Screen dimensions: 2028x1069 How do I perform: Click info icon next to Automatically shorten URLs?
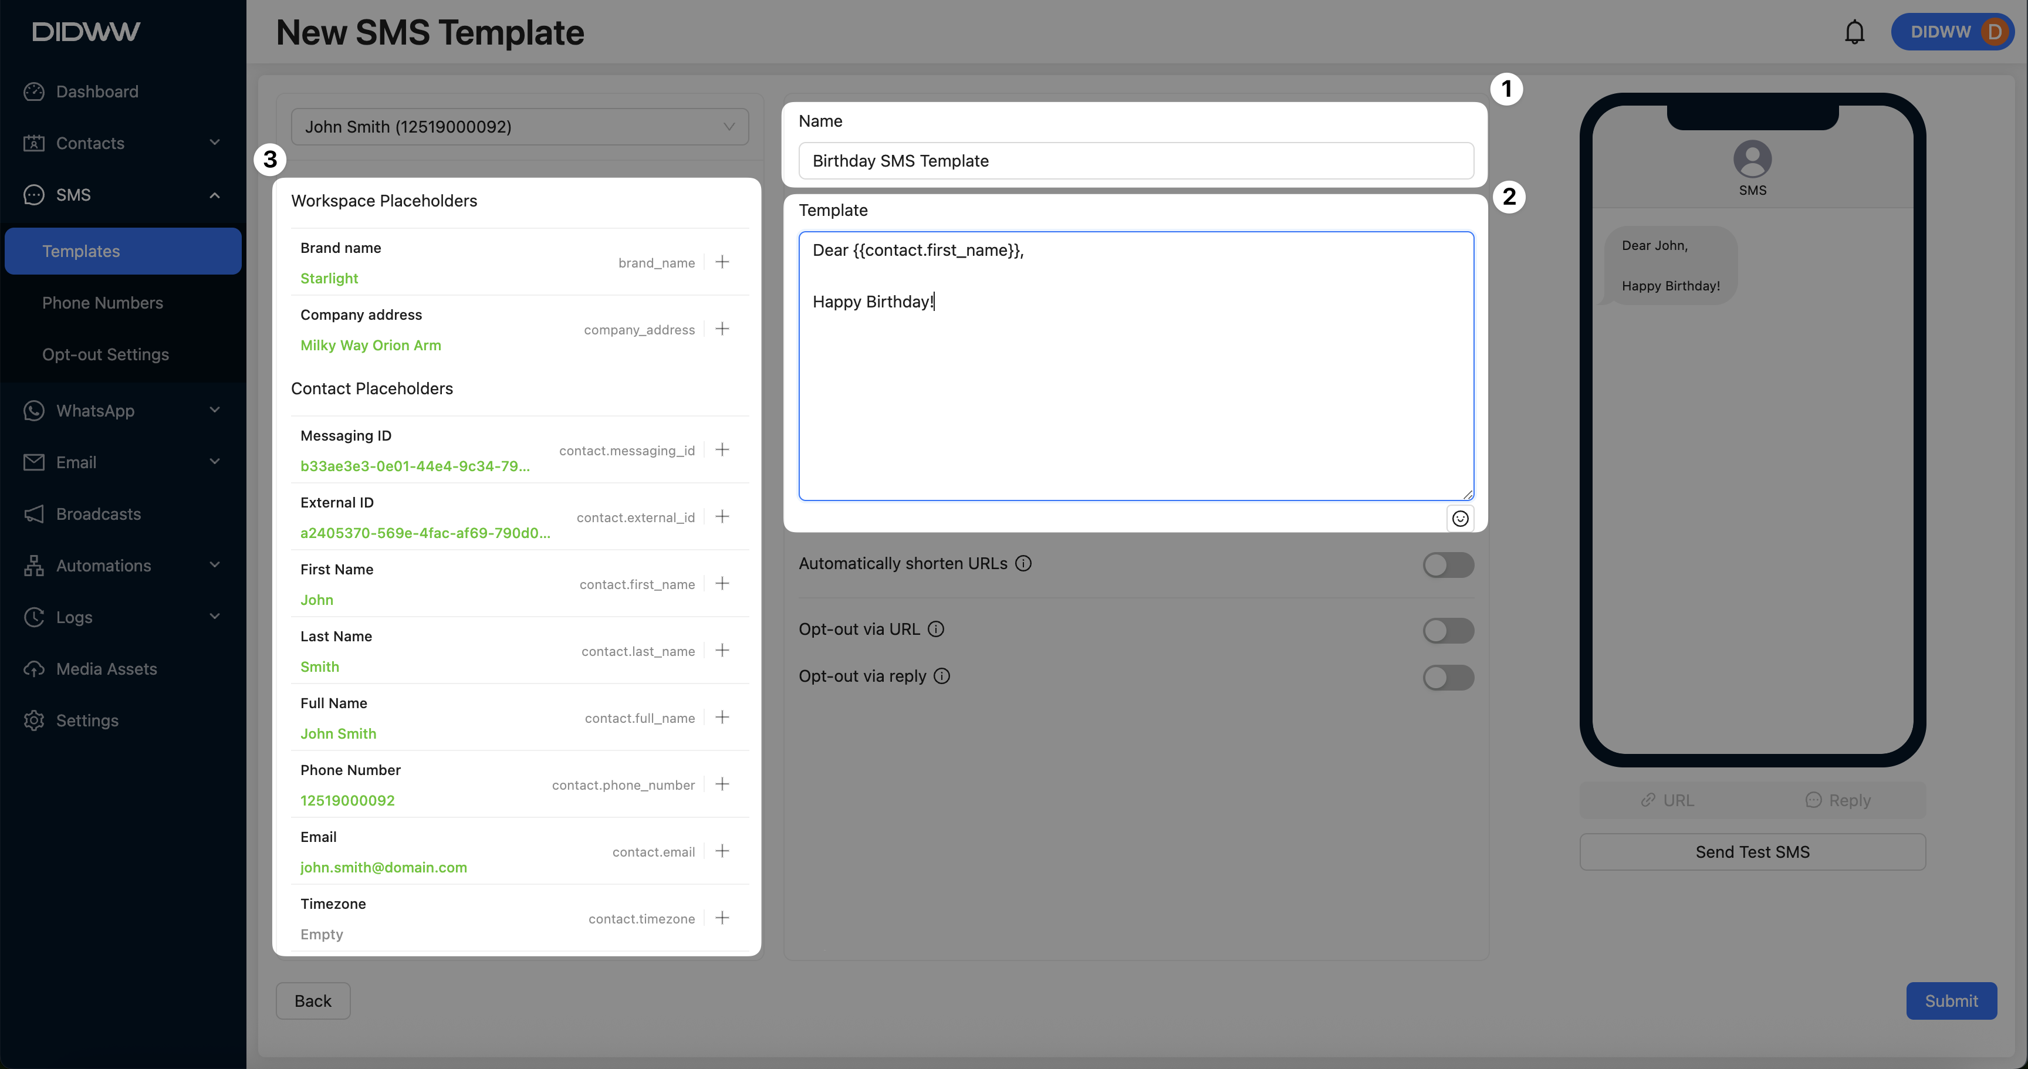pos(1023,564)
